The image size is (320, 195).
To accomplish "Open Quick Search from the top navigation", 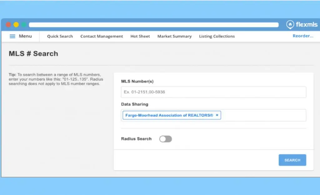I will [60, 36].
